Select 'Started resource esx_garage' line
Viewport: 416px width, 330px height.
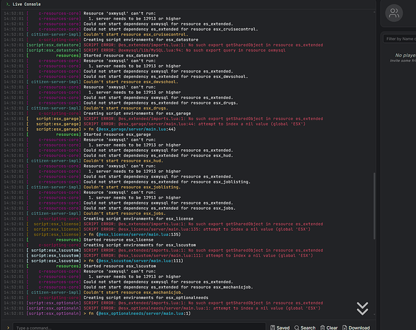pyautogui.click(x=118, y=135)
